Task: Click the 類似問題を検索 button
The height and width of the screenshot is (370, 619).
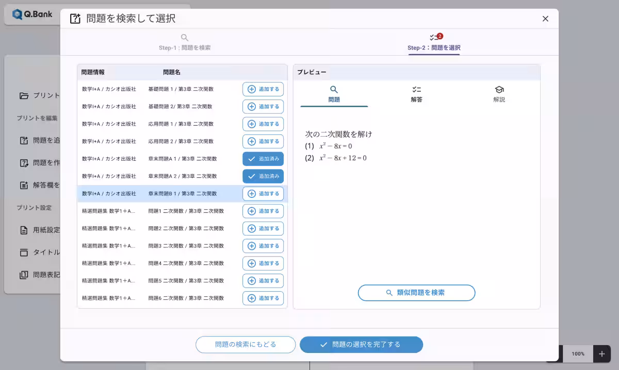Action: click(x=416, y=293)
